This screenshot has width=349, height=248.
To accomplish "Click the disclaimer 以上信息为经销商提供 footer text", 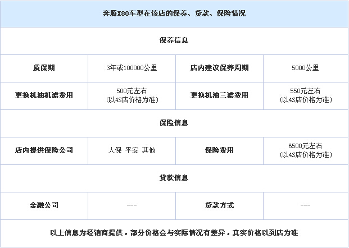I will (x=174, y=233).
